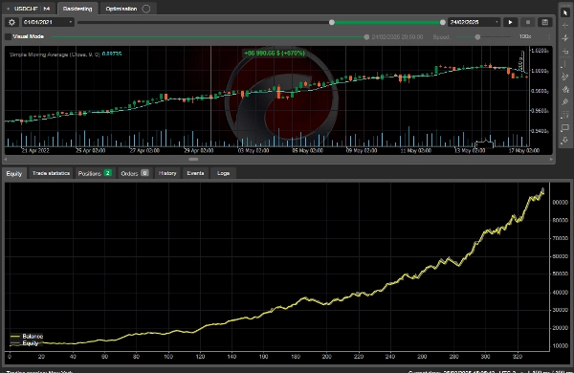
Task: Open the Trade statistics tab
Action: pos(51,173)
